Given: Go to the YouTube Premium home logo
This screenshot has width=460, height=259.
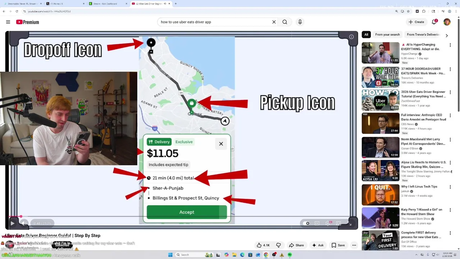Looking at the screenshot, I should click(27, 22).
